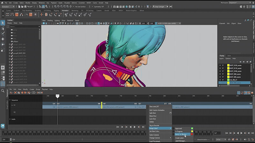Toggle V visibility for CAL_RIG_01 layer
Image resolution: width=255 pixels, height=143 pixels.
pyautogui.click(x=220, y=80)
